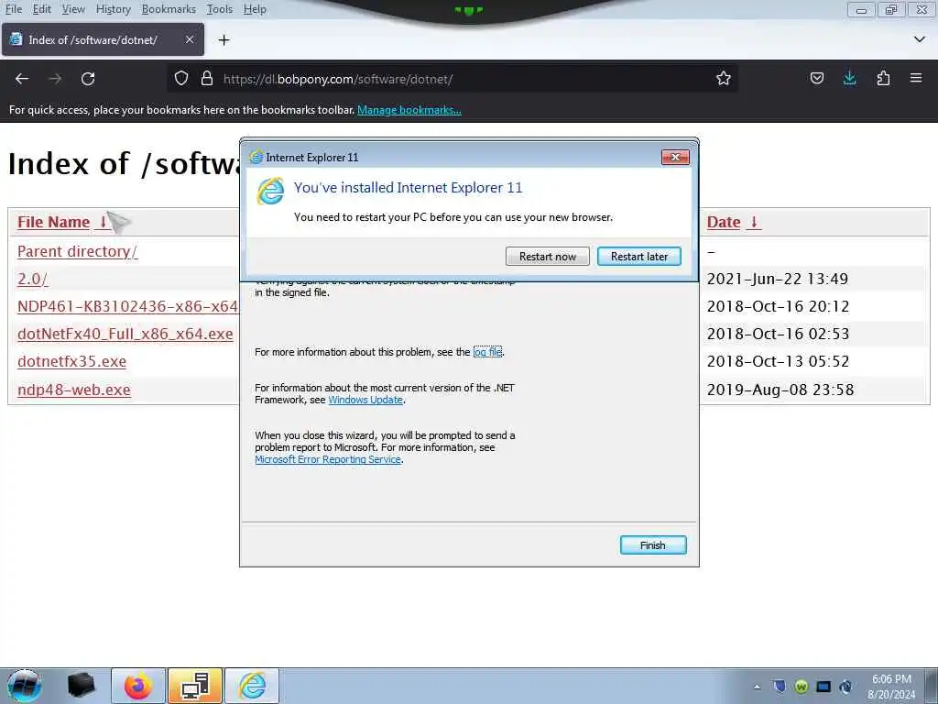Bookmark this page with the star
The image size is (938, 704).
[724, 79]
